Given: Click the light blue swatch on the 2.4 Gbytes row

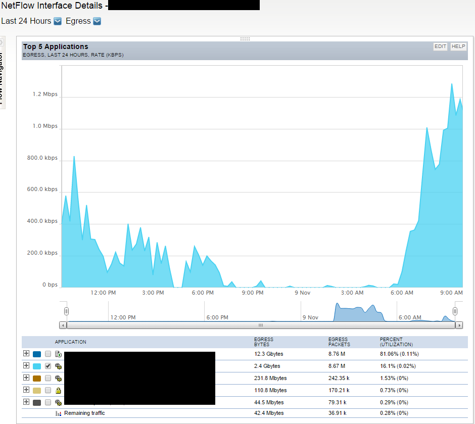Looking at the screenshot, I should coord(37,366).
